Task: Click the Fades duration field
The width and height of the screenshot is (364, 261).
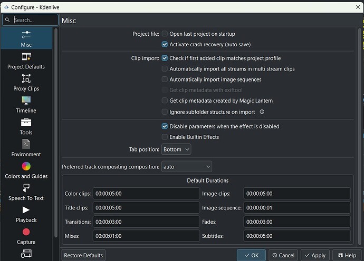Action: (297, 222)
